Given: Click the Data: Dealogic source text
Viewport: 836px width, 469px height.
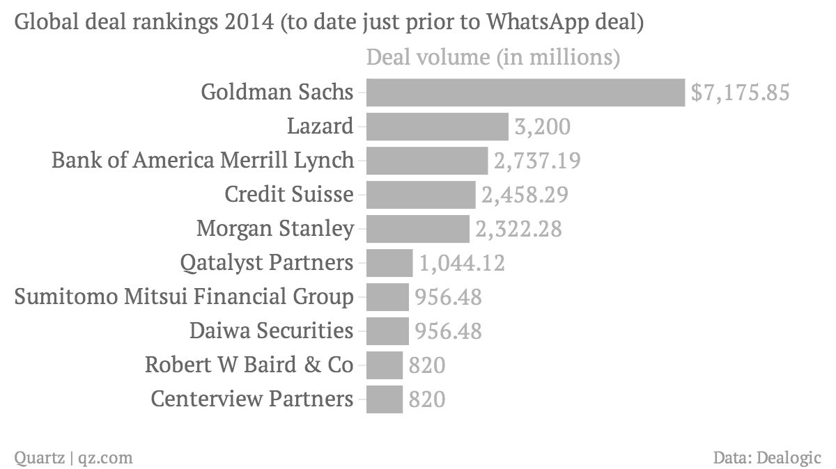Looking at the screenshot, I should coord(767,458).
